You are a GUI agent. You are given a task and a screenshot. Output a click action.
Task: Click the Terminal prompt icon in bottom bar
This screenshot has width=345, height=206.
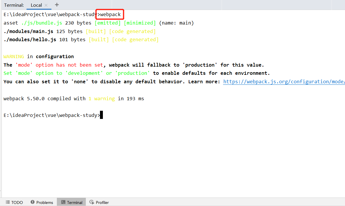point(63,202)
